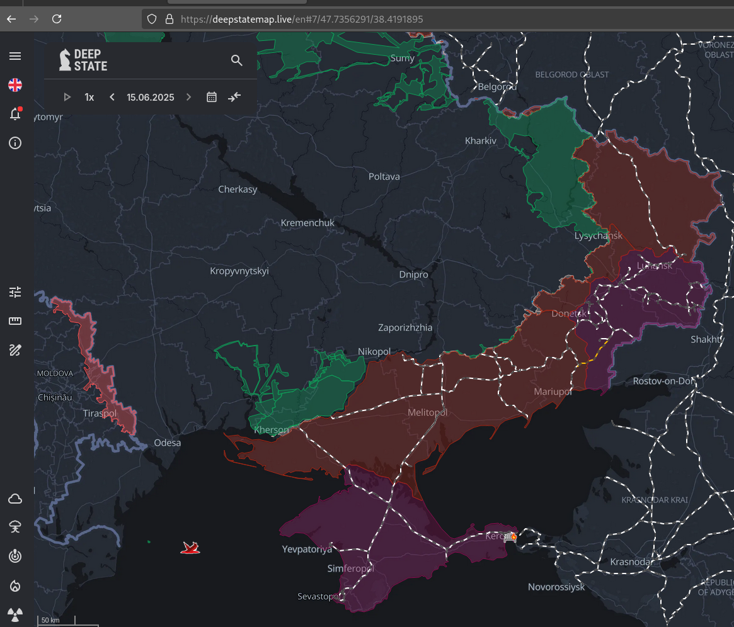This screenshot has height=627, width=734.
Task: Click the Poltava city label
Action: tap(384, 177)
